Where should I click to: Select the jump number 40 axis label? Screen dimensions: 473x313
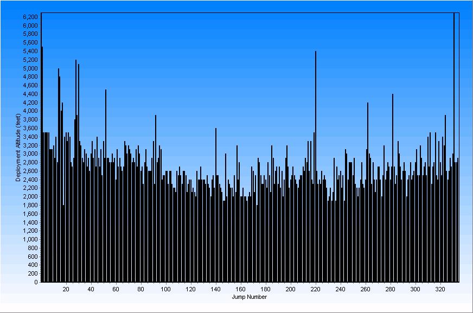(x=91, y=290)
